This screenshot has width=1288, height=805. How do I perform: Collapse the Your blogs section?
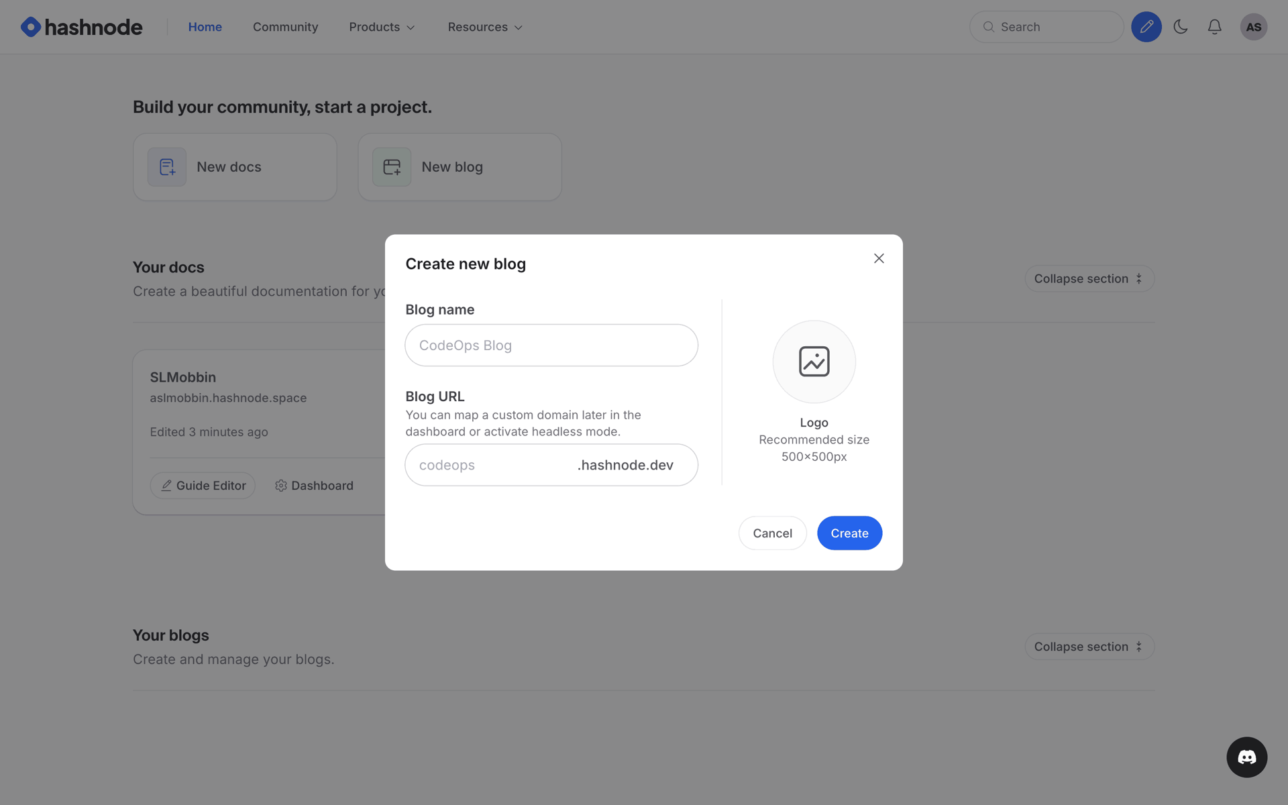(x=1089, y=647)
